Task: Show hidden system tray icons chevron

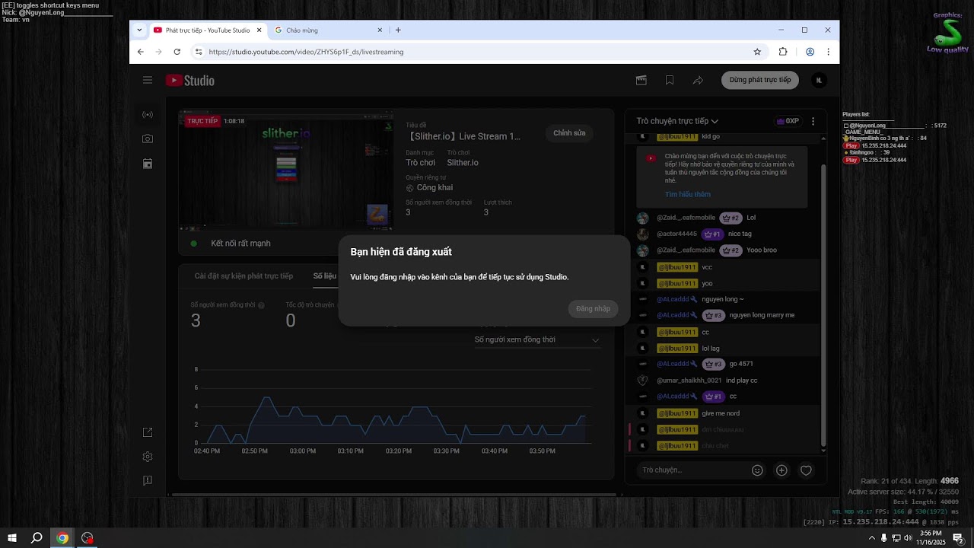Action: [x=871, y=537]
